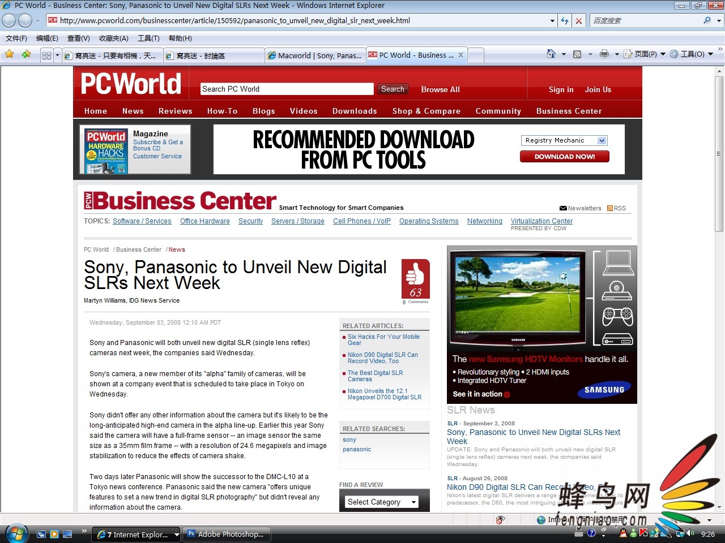The width and height of the screenshot is (725, 543).
Task: Open the Software / Services topic link
Action: pos(142,221)
